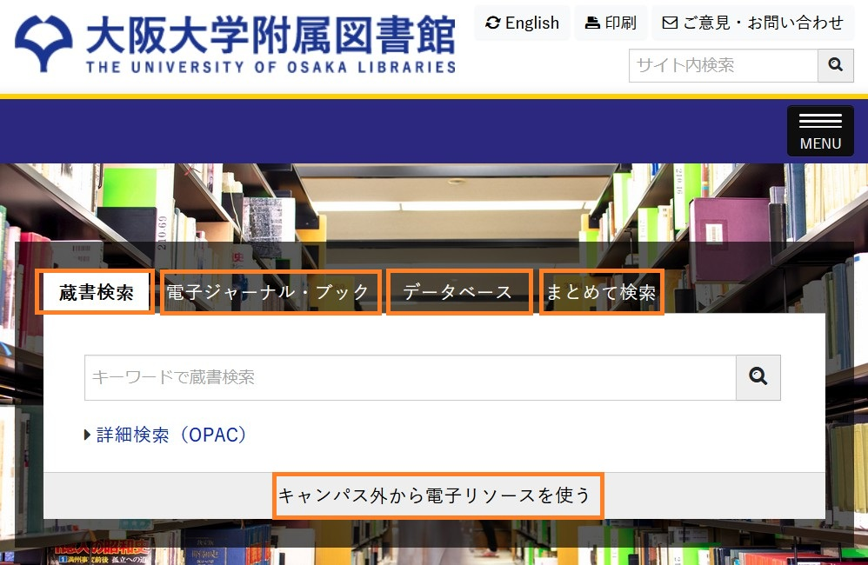Click the Osaka University ginkgo logo emblem
The height and width of the screenshot is (565, 868).
pos(44,42)
